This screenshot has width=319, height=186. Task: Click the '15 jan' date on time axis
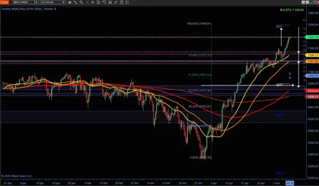point(40,183)
